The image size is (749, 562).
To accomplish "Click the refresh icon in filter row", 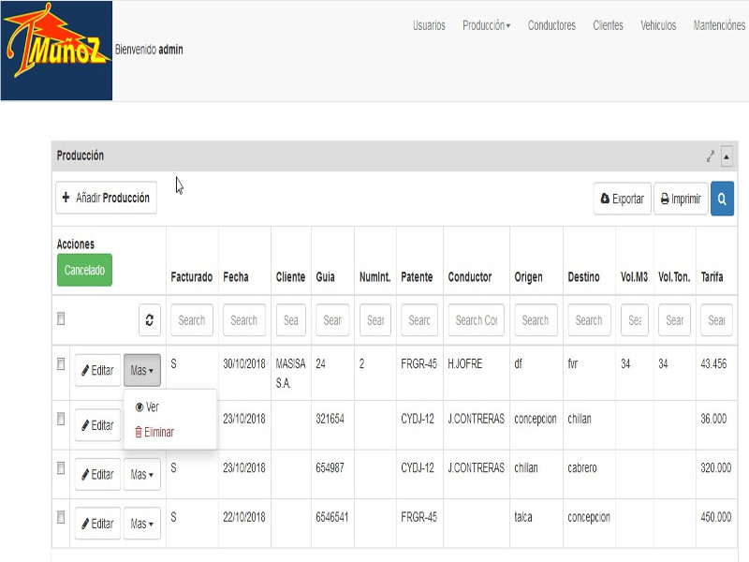I will click(x=150, y=320).
